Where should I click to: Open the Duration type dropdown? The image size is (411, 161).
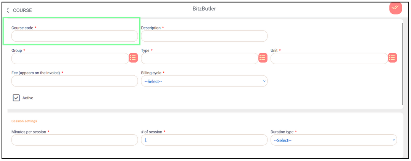pyautogui.click(x=334, y=140)
